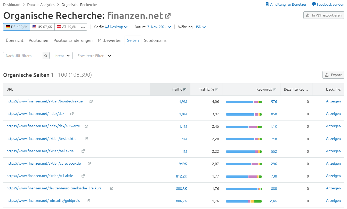Open Währung USD dropdown
The height and width of the screenshot is (209, 347).
coord(200,27)
